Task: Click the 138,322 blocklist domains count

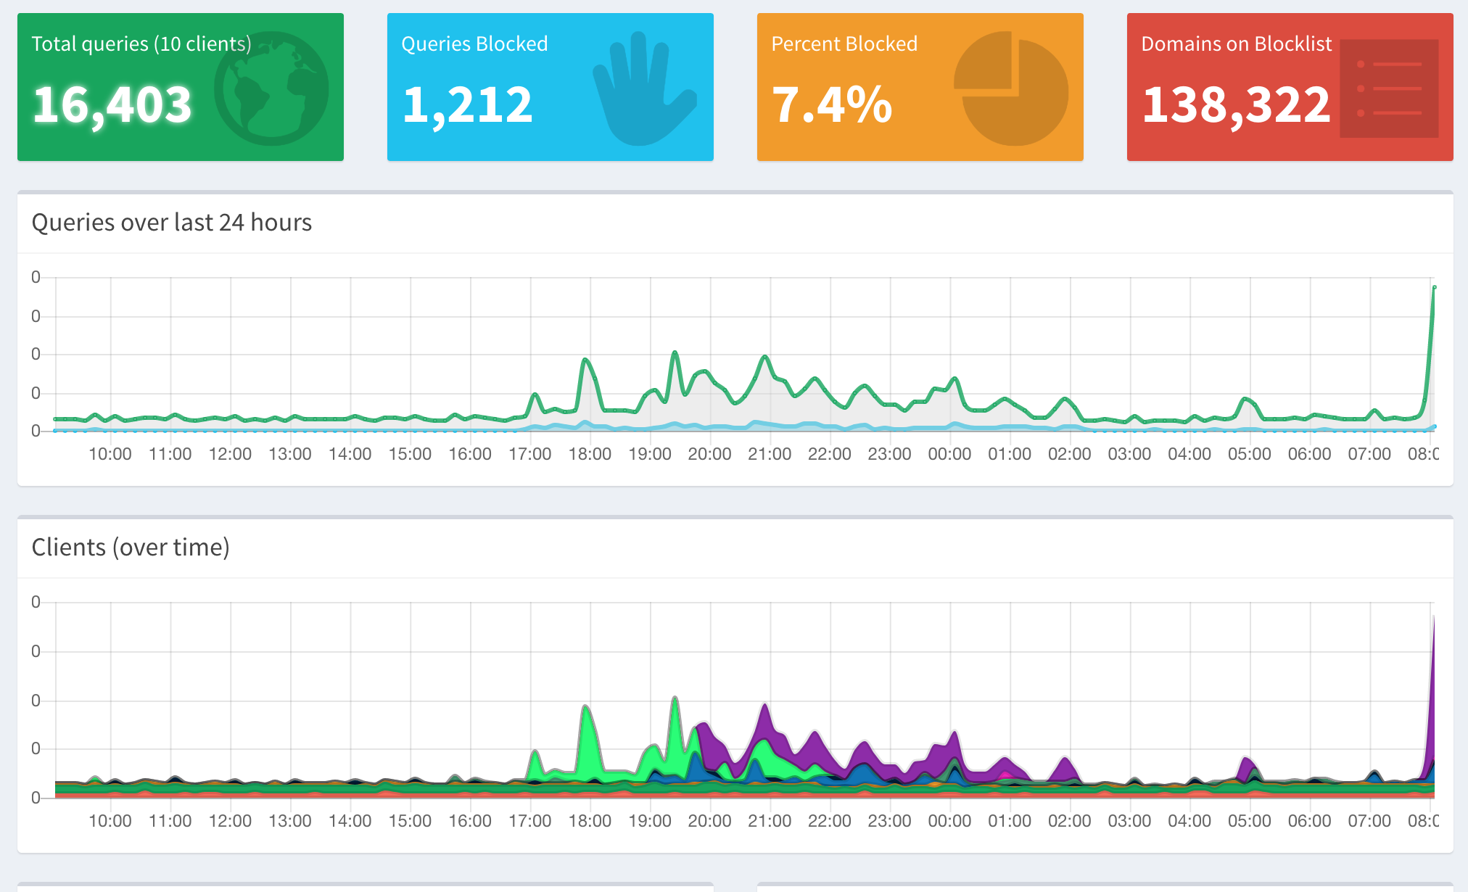Action: (x=1236, y=105)
